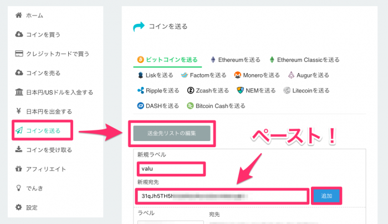Click the bank building deposit icon

[19, 92]
